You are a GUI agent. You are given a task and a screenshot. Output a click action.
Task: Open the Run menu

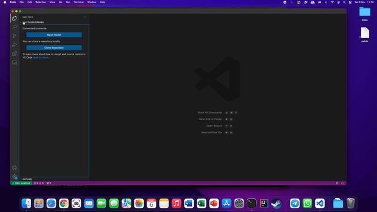click(68, 2)
